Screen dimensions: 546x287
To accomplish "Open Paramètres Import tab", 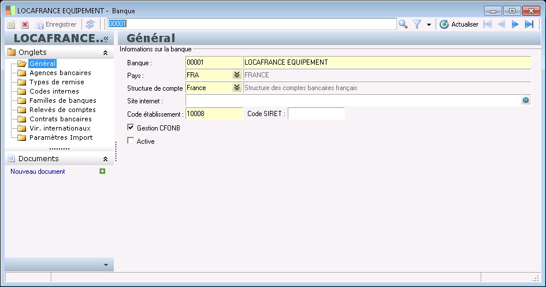I will [61, 137].
